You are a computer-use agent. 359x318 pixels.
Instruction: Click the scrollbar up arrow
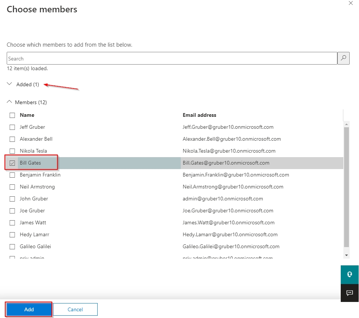click(346, 124)
